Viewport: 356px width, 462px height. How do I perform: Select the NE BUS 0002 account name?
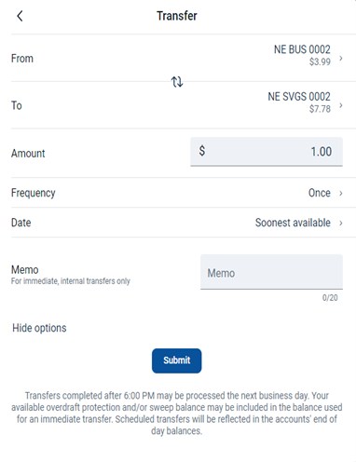(302, 49)
